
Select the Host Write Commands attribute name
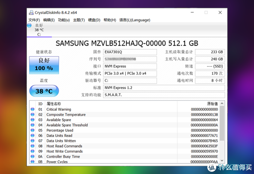(x=65, y=151)
